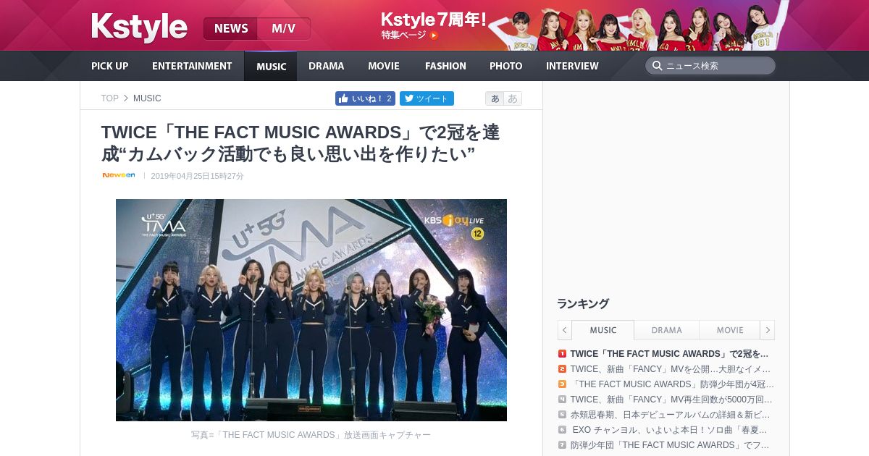The width and height of the screenshot is (869, 456).
Task: Open the Kstyle 7周年 special banner
Action: [584, 25]
